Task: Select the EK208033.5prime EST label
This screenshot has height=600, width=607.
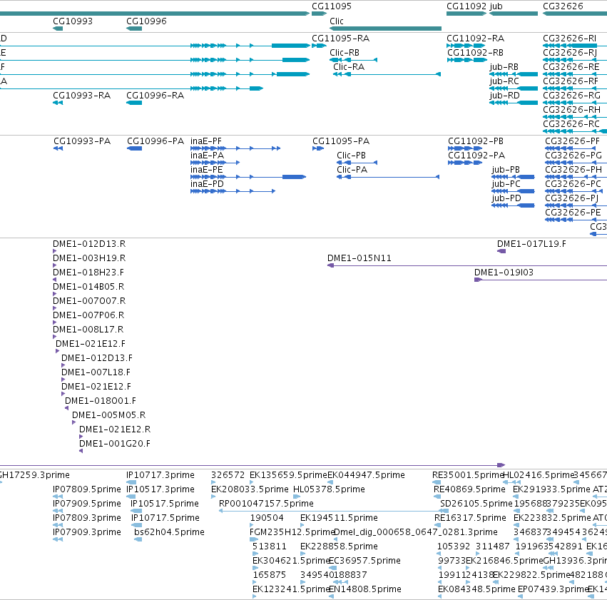Action: coord(250,489)
